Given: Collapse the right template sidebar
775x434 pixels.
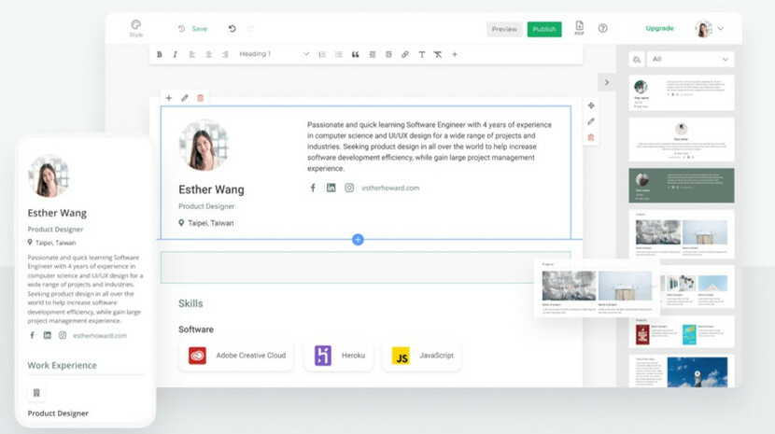Looking at the screenshot, I should pyautogui.click(x=607, y=83).
